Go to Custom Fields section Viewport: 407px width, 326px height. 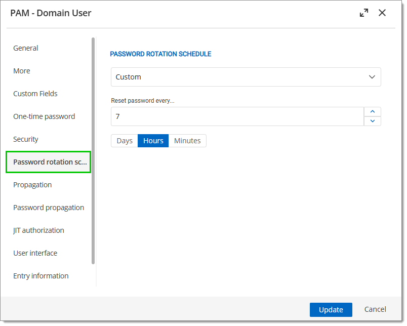35,94
